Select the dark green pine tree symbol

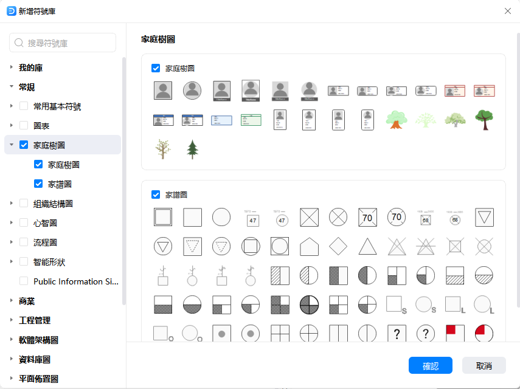(192, 149)
